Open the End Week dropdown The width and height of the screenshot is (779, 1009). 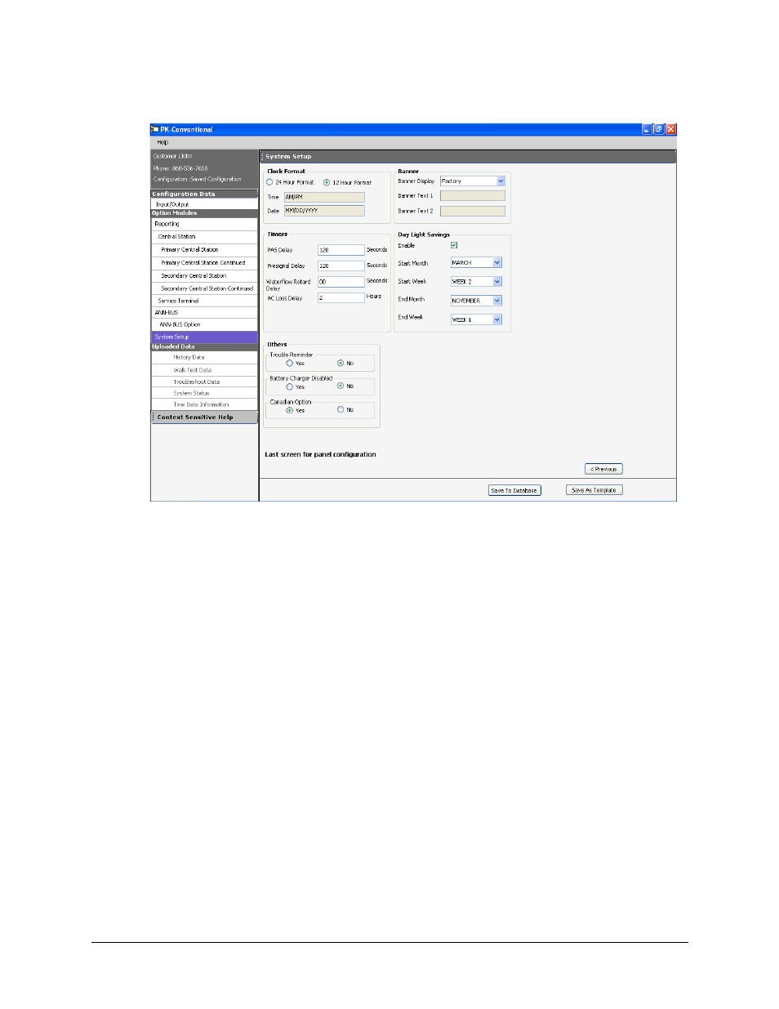(x=497, y=319)
